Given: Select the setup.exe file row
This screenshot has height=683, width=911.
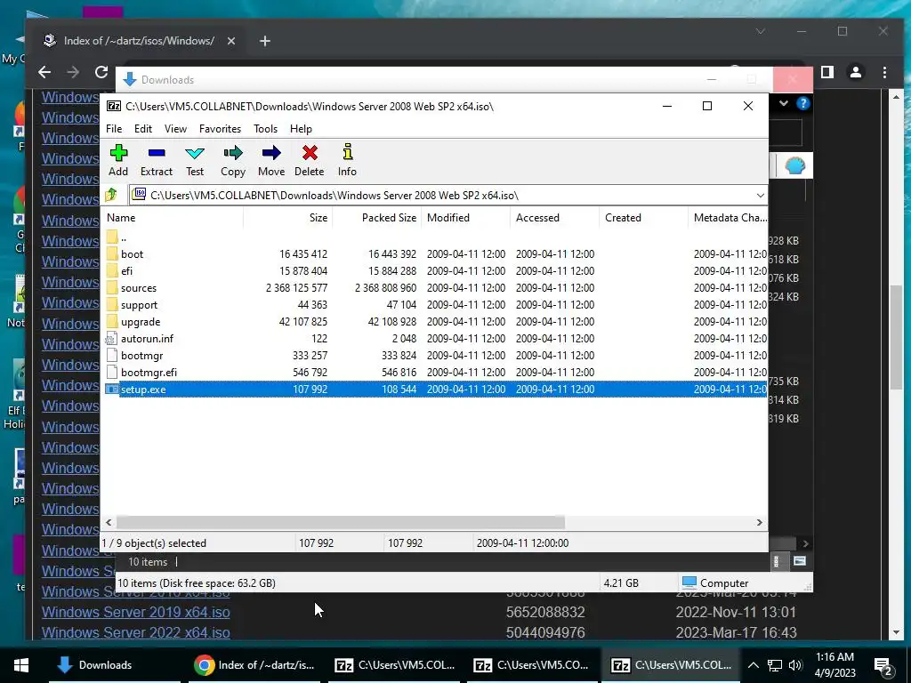Looking at the screenshot, I should [x=434, y=390].
